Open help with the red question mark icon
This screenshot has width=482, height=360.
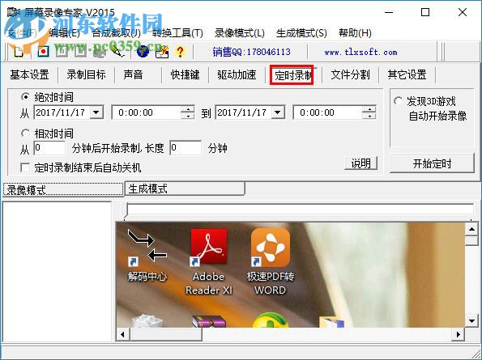click(x=180, y=52)
